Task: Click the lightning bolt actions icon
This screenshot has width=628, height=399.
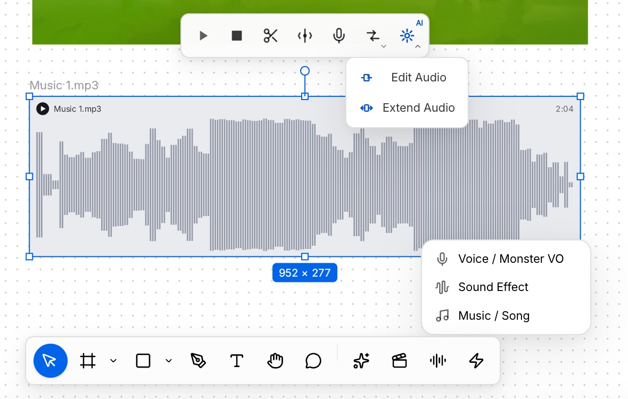Action: [476, 361]
